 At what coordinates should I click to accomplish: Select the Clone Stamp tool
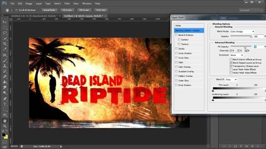5,66
